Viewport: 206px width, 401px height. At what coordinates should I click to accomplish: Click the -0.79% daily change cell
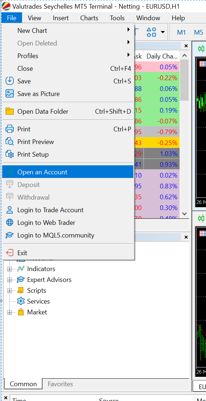coord(162,132)
